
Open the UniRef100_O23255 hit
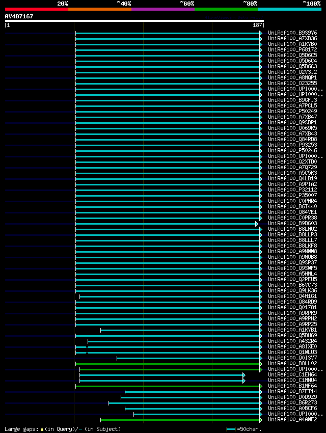292,83
